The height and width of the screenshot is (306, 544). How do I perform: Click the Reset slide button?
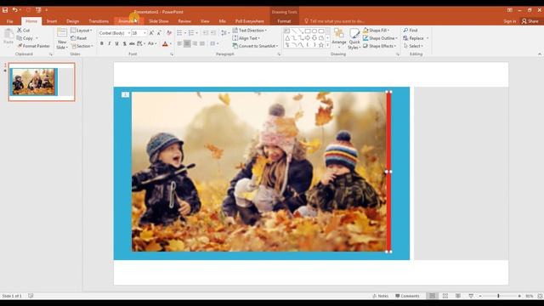tap(79, 38)
